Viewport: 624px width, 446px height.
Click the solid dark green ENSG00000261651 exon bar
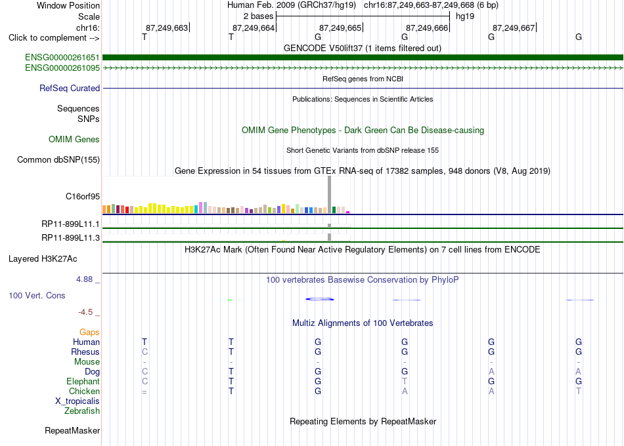click(x=363, y=58)
